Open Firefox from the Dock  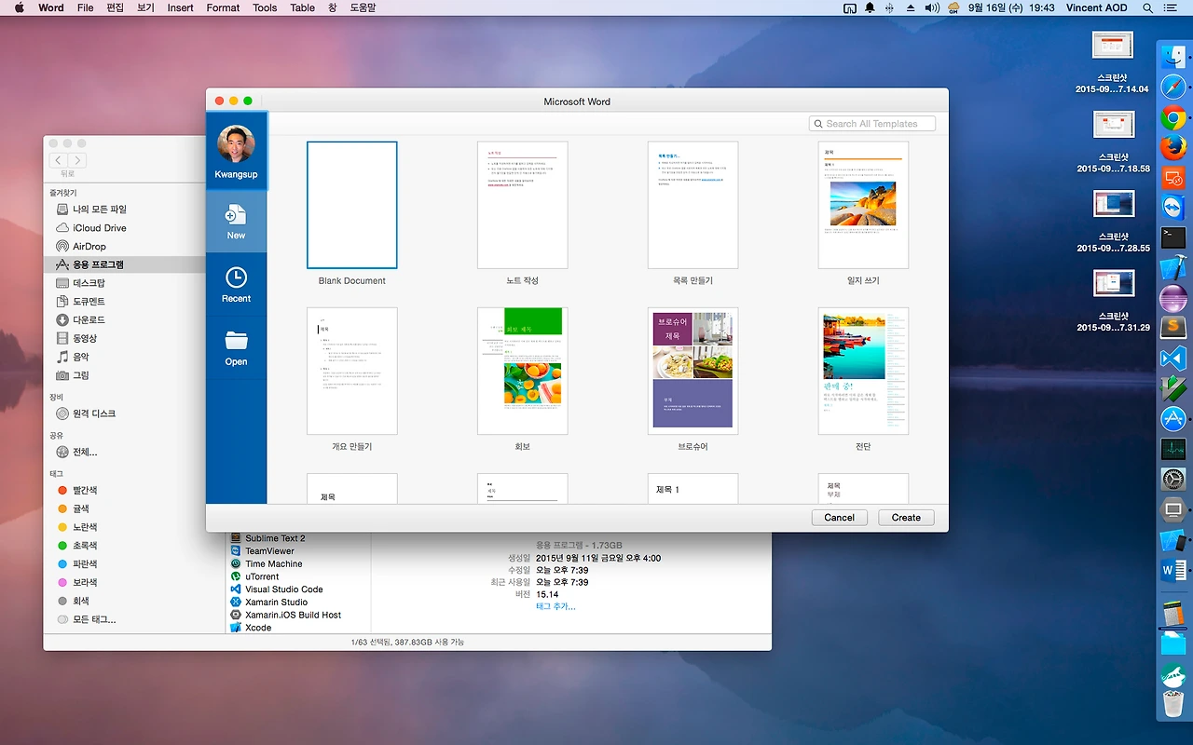point(1172,148)
